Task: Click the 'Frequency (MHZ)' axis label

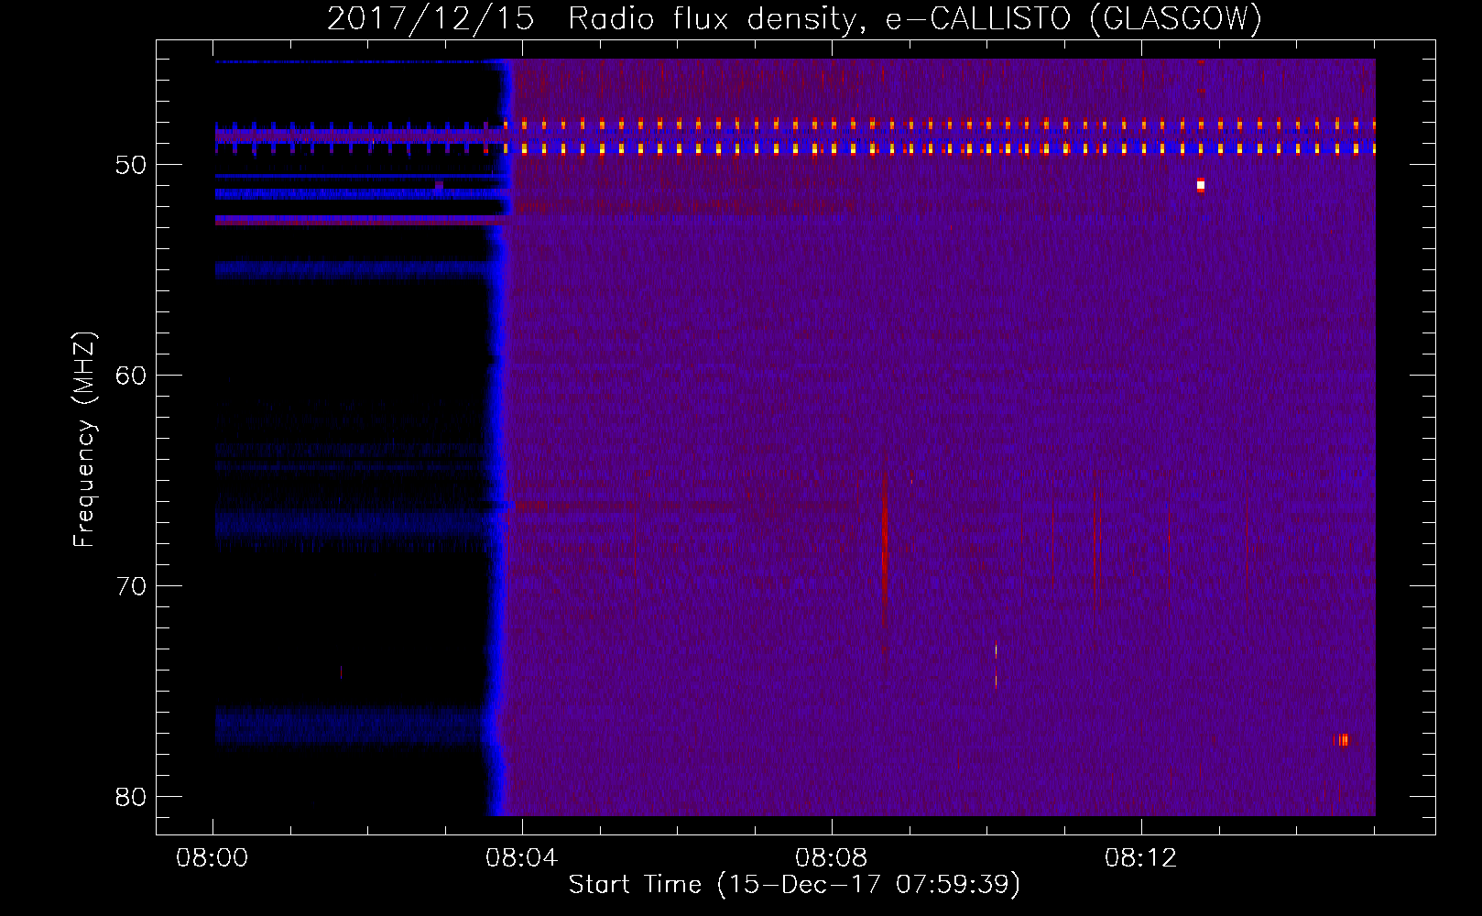Action: click(84, 440)
